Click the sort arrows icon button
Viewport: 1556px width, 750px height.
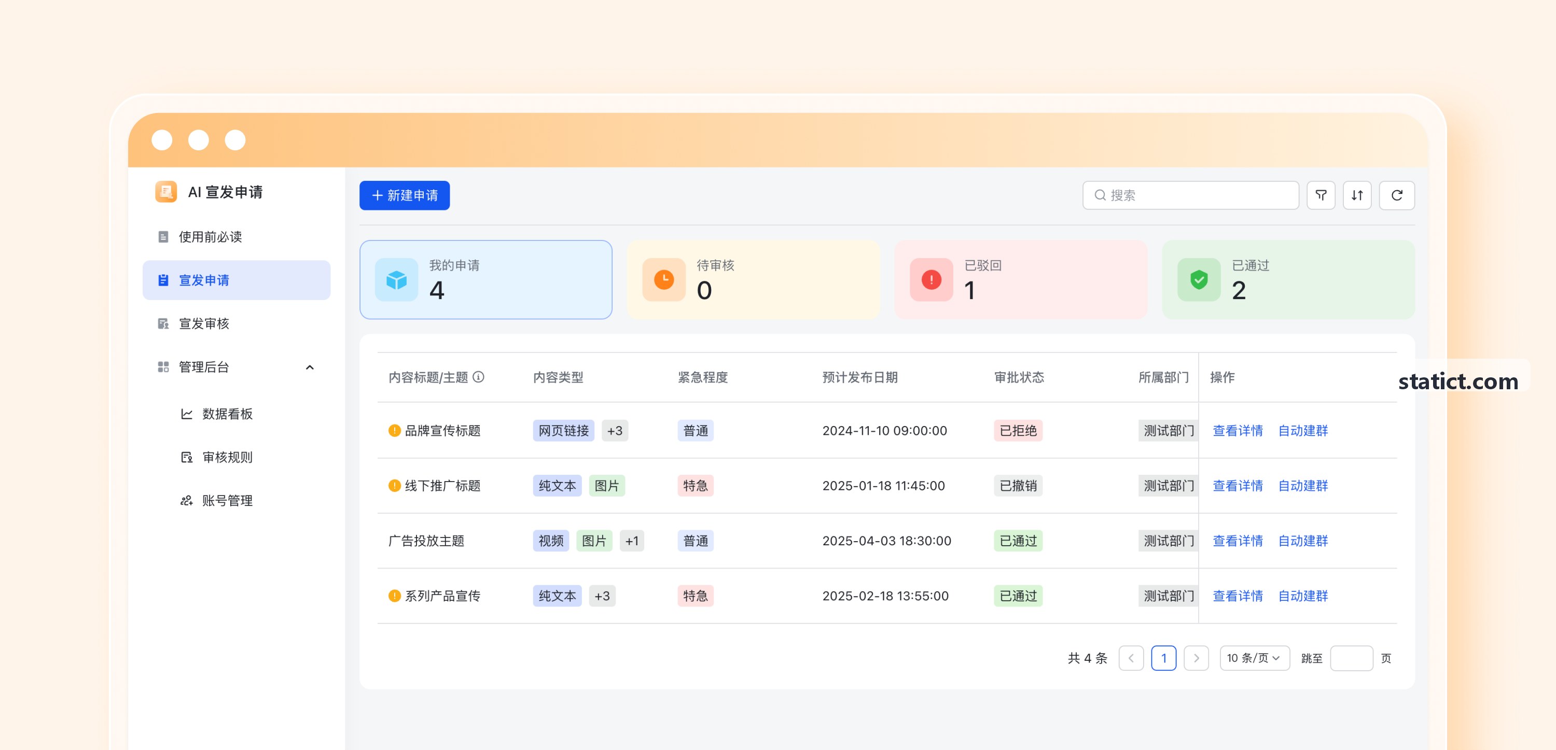1357,195
